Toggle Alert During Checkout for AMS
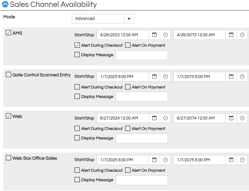This screenshot has height=191, width=249. pyautogui.click(x=77, y=45)
